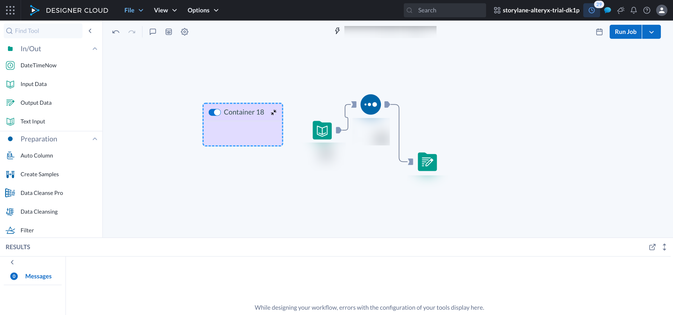The image size is (673, 315).
Task: Pop out the Results panel
Action: click(x=652, y=247)
